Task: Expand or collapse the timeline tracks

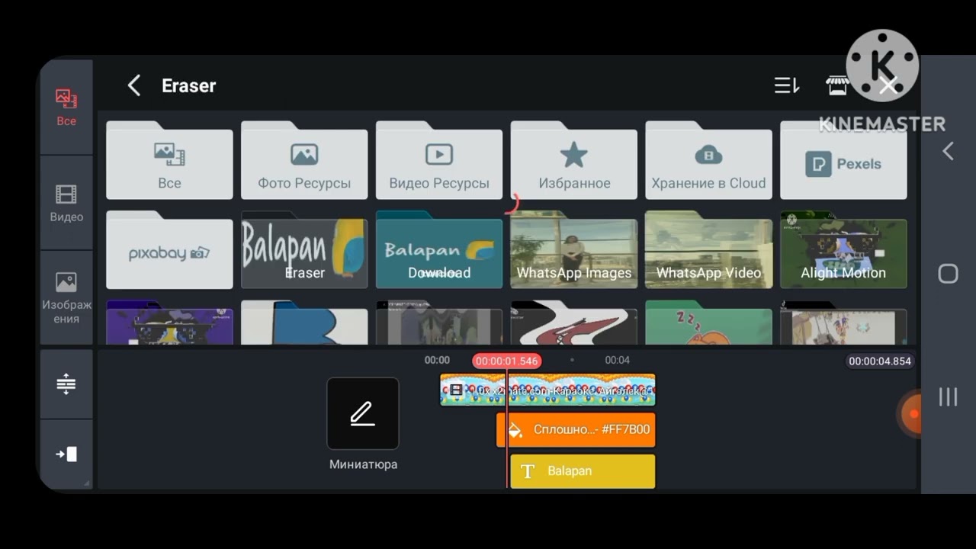Action: click(x=66, y=384)
